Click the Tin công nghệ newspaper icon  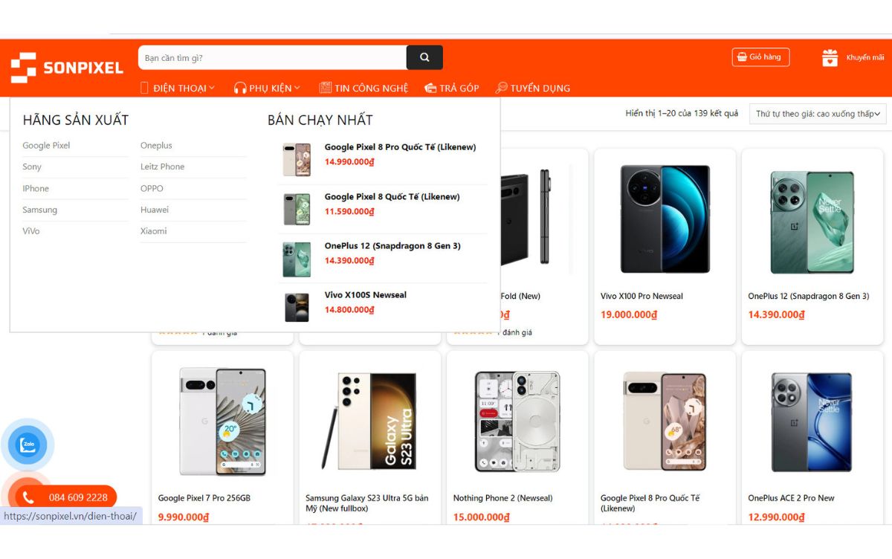point(325,88)
